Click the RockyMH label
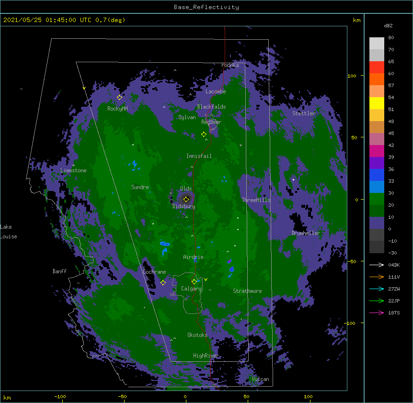This screenshot has height=403, width=413. [117, 109]
